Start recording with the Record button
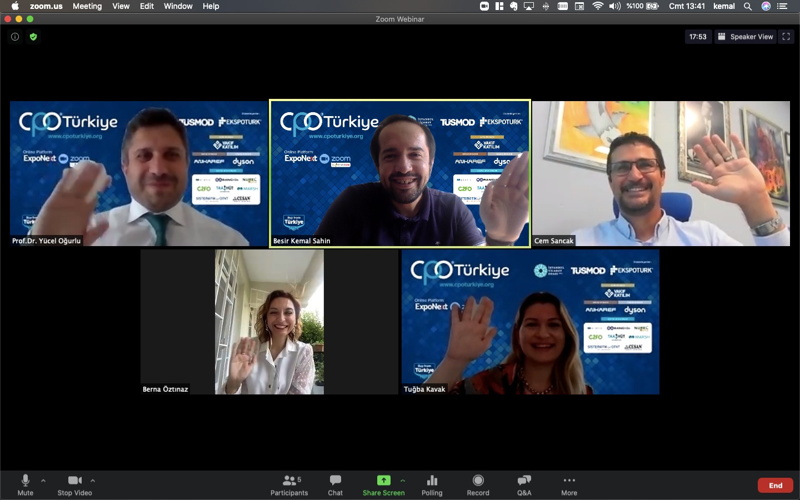800x500 pixels. pyautogui.click(x=478, y=484)
